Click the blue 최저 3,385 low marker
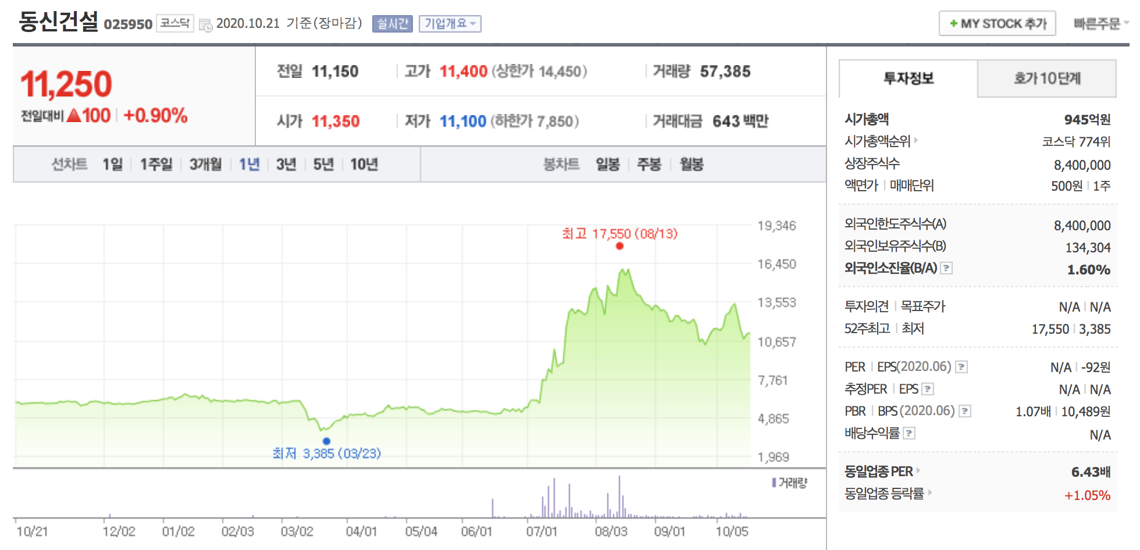Viewport: 1140px width, 550px height. 326,441
